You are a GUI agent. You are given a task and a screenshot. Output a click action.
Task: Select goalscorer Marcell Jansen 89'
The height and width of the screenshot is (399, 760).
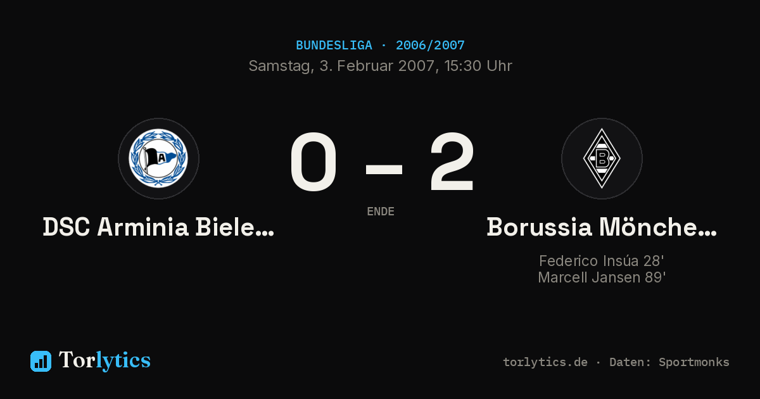pyautogui.click(x=602, y=277)
